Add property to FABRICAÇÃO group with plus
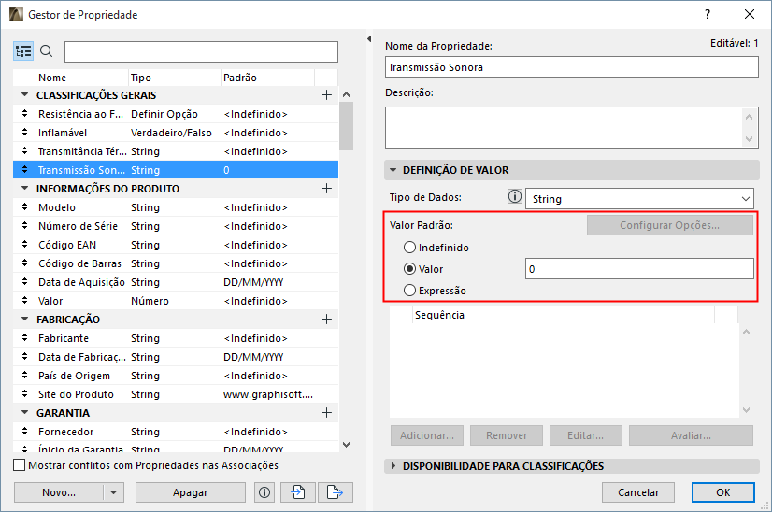 pyautogui.click(x=326, y=320)
